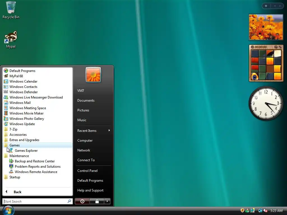Open Documents from the Start menu
This screenshot has height=215, width=287.
pos(93,101)
